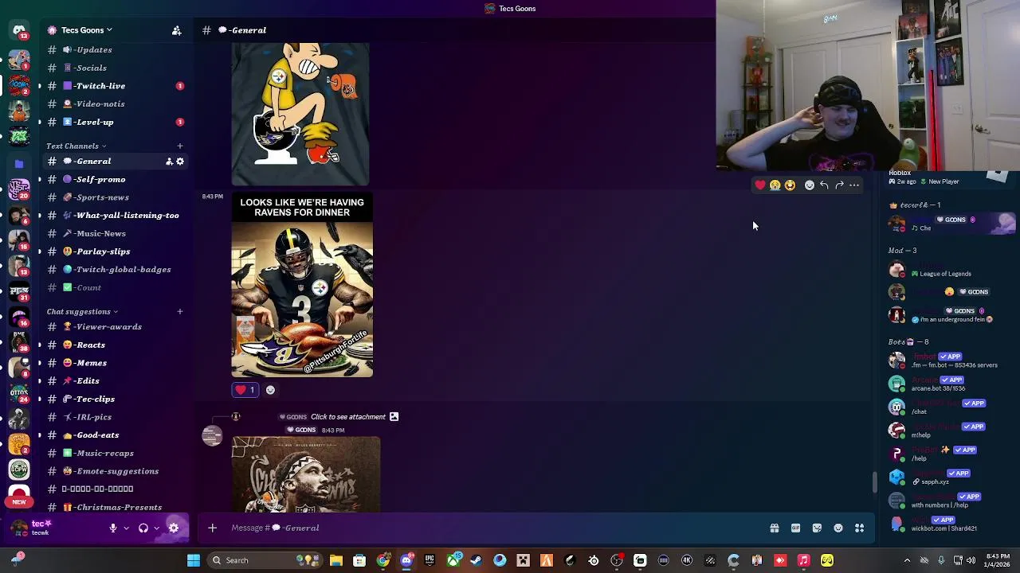Click the Message #General input field
This screenshot has width=1020, height=573.
pyautogui.click(x=494, y=528)
